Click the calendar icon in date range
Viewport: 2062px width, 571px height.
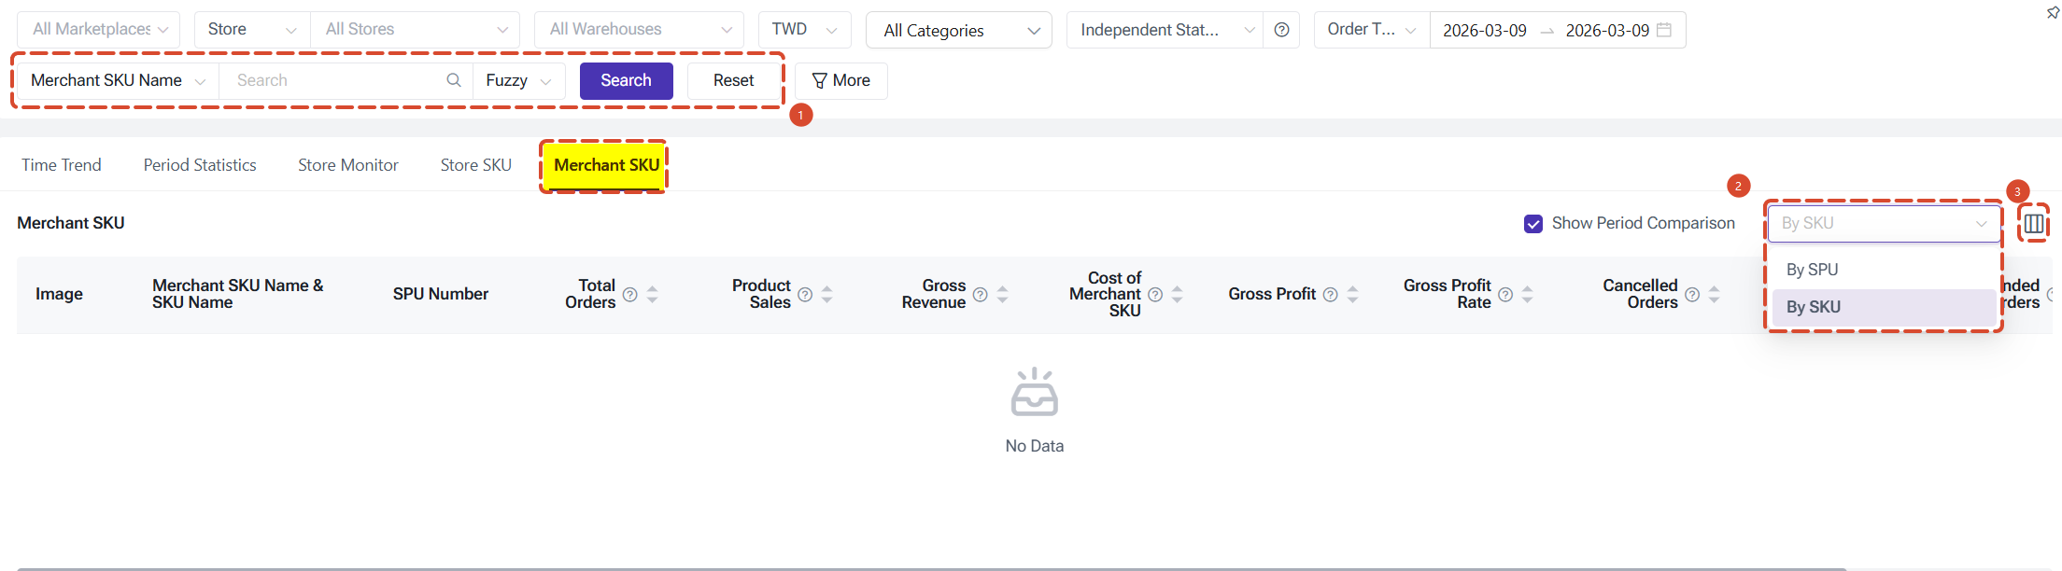click(x=1664, y=30)
